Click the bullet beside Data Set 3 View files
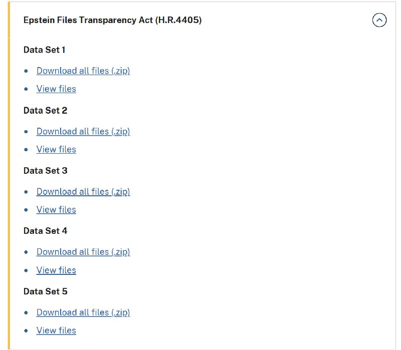 pyautogui.click(x=27, y=210)
